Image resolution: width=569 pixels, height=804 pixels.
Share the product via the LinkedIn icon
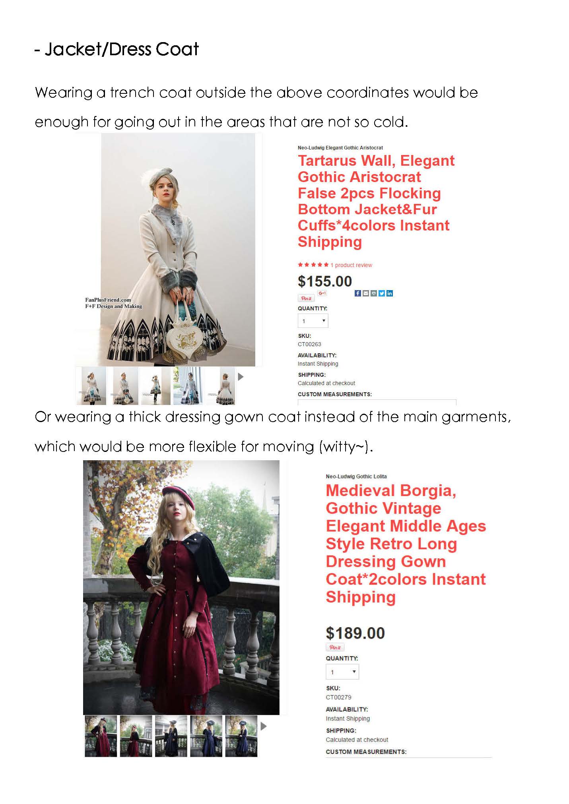tap(390, 293)
